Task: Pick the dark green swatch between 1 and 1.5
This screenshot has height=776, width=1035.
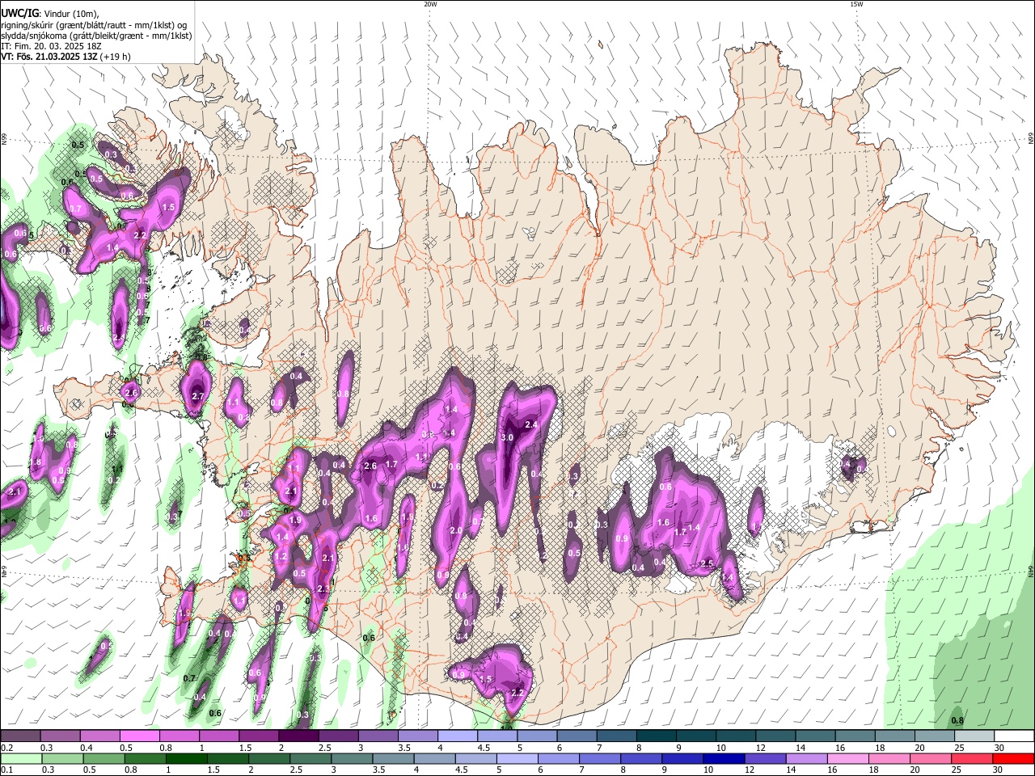Action: (187, 758)
